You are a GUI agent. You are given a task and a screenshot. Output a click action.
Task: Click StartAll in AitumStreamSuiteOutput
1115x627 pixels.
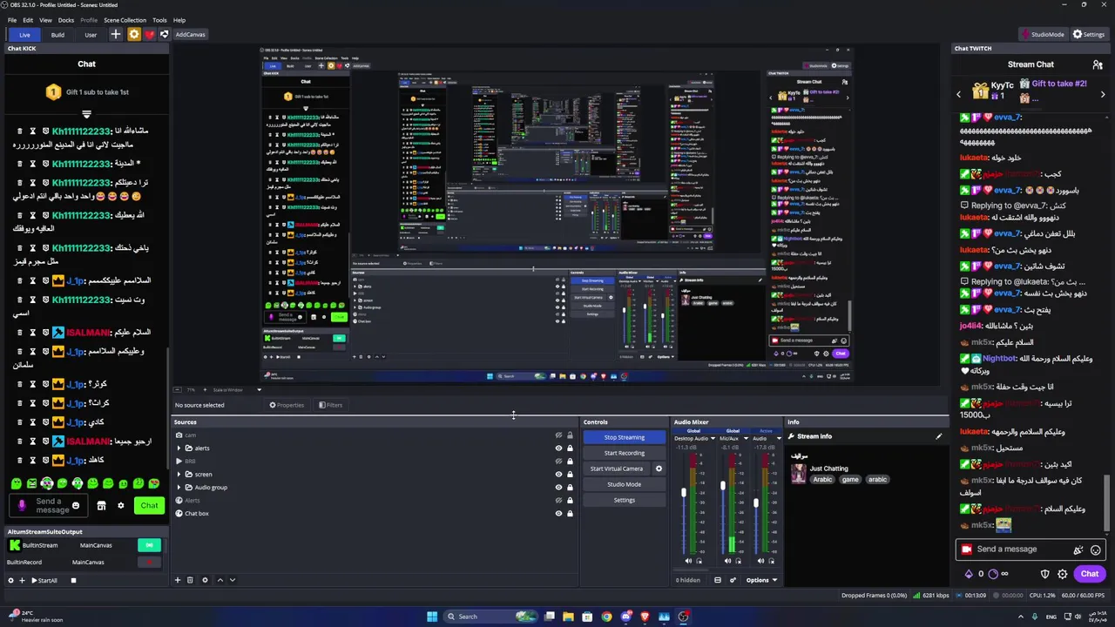tap(44, 581)
